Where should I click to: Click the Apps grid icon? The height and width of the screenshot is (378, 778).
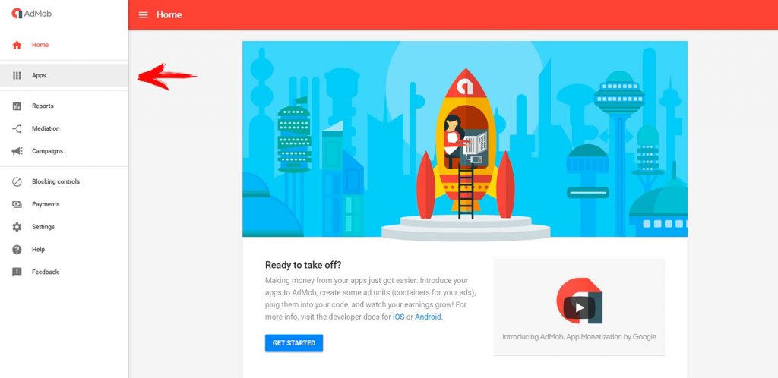(17, 76)
